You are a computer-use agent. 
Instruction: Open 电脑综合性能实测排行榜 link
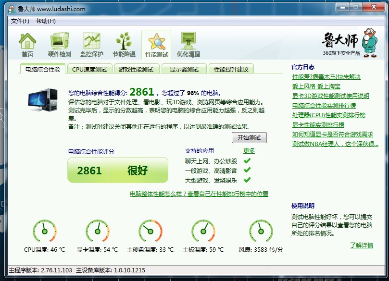(324, 106)
